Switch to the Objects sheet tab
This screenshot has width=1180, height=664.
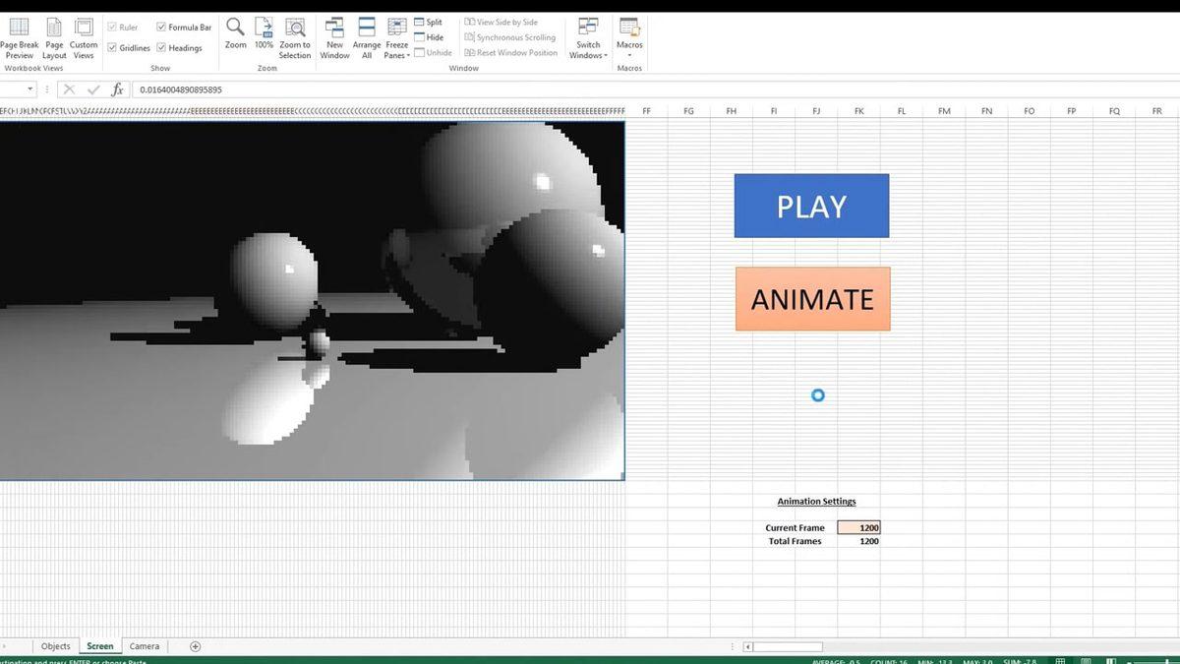coord(55,646)
